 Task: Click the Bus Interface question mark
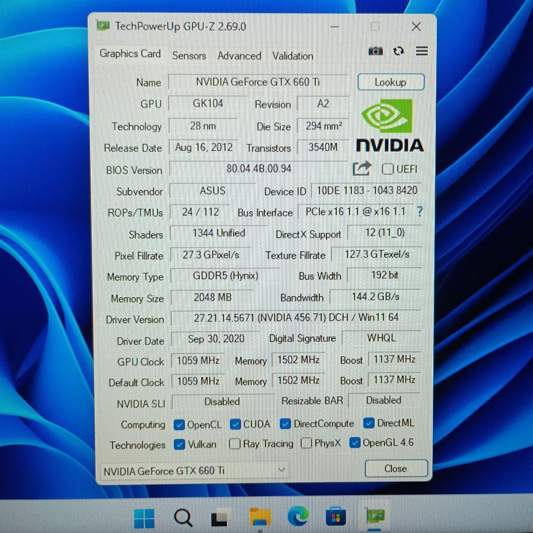point(420,211)
